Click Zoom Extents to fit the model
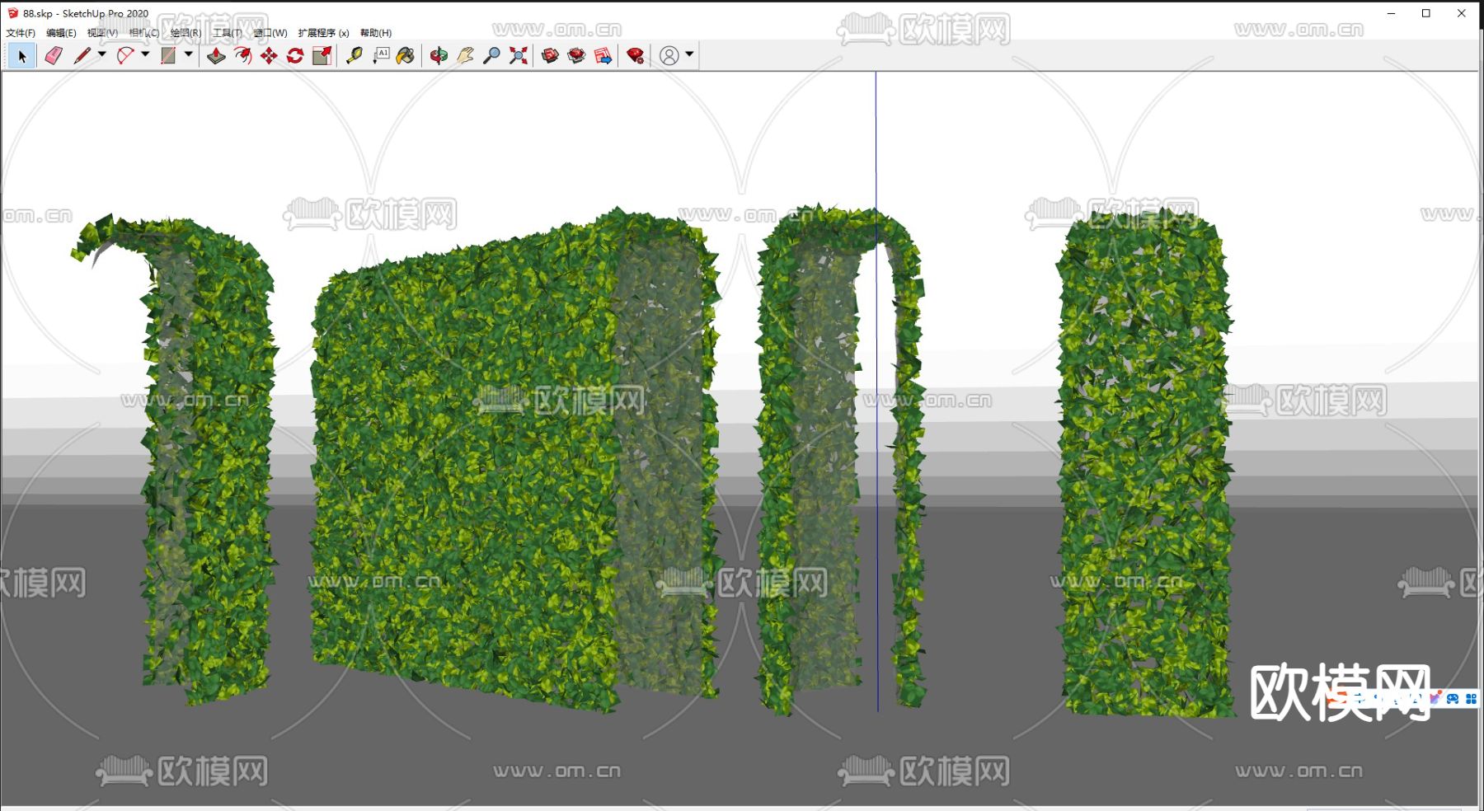Image resolution: width=1484 pixels, height=811 pixels. pyautogui.click(x=519, y=55)
